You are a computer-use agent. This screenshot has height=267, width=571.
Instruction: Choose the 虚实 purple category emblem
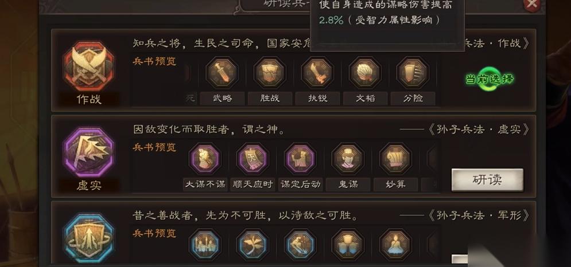point(89,152)
